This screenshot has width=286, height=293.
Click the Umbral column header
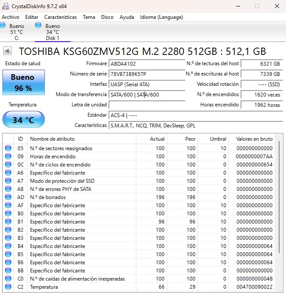214,139
